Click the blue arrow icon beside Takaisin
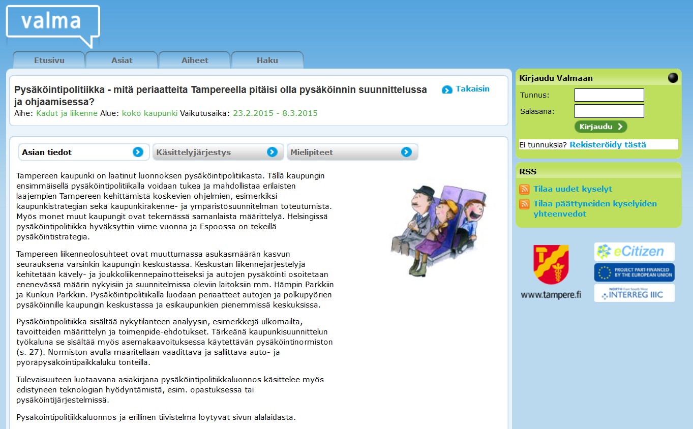Screen dimensions: 693x429 click(447, 89)
